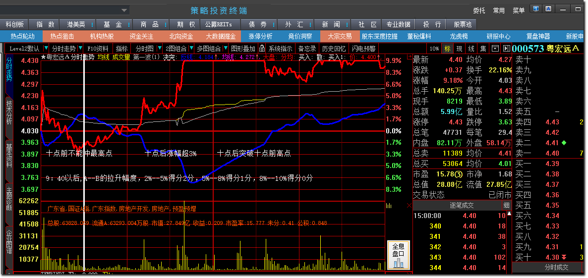Click the 备忘录 button
The image size is (588, 278).
tap(307, 49)
